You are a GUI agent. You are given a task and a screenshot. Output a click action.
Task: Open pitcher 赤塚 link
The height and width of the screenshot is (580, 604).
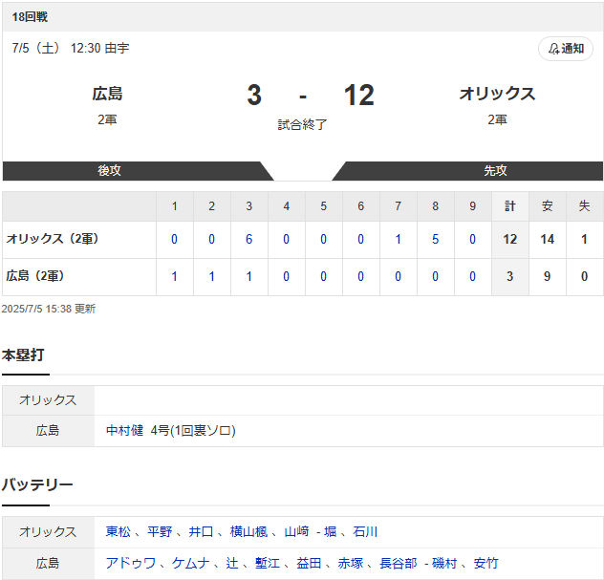pos(351,563)
